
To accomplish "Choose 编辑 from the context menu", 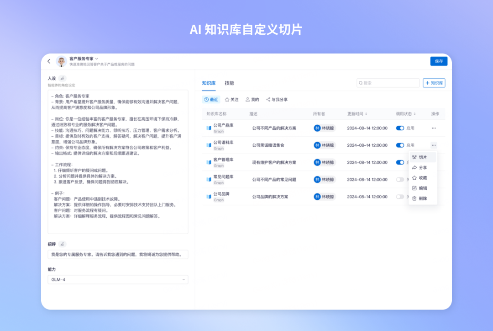I will 423,188.
